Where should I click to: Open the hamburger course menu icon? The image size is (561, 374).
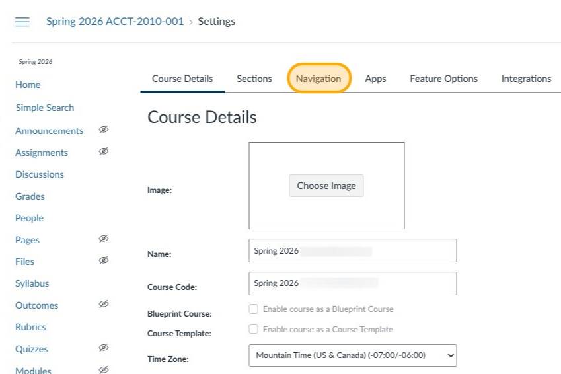22,22
